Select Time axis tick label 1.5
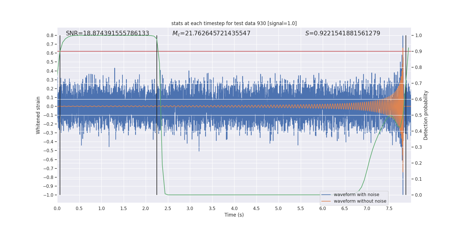 coord(124,208)
